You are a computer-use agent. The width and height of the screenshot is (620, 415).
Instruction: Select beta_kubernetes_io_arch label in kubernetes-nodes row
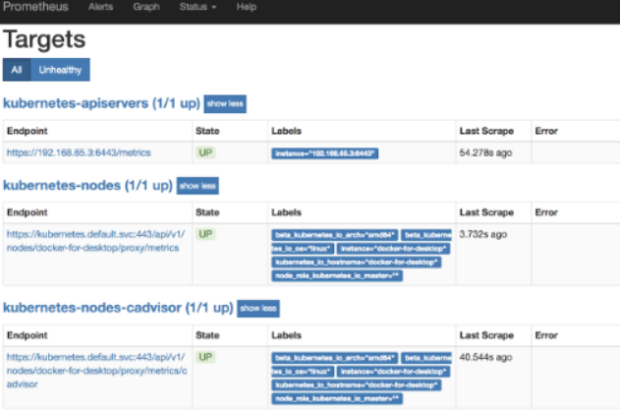334,235
